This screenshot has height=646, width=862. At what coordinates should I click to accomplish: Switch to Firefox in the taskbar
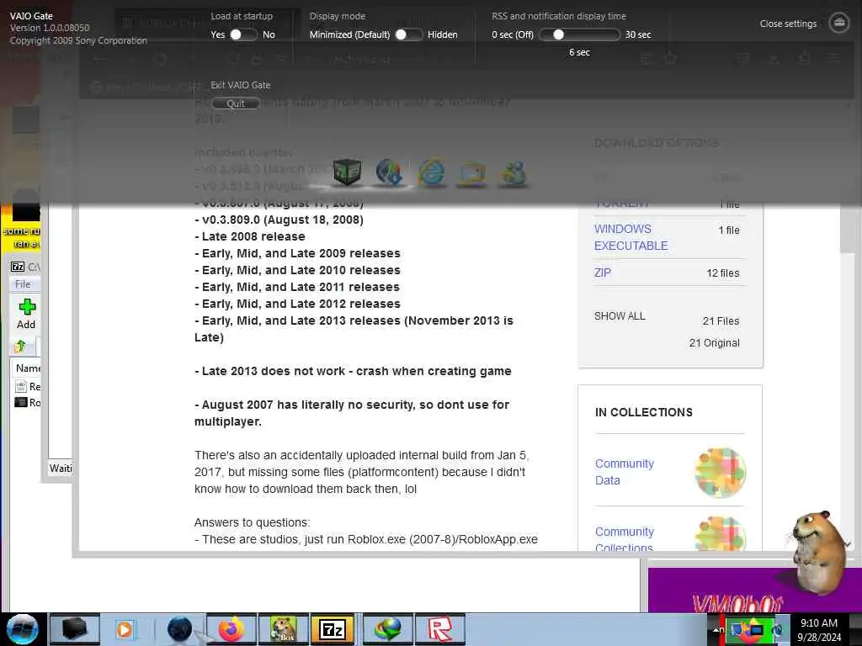tap(231, 629)
